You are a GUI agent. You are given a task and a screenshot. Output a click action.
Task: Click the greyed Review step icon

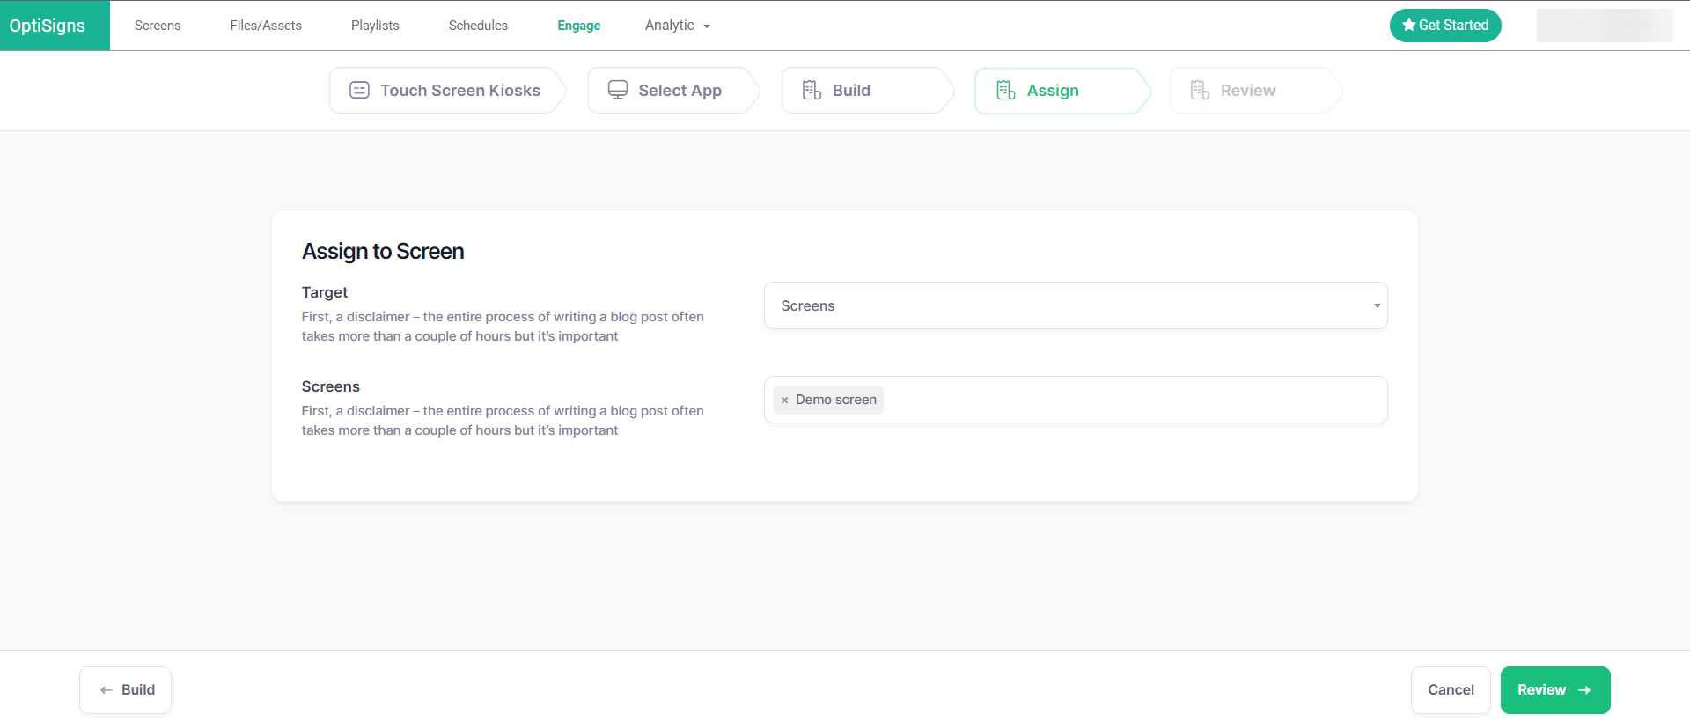point(1200,90)
